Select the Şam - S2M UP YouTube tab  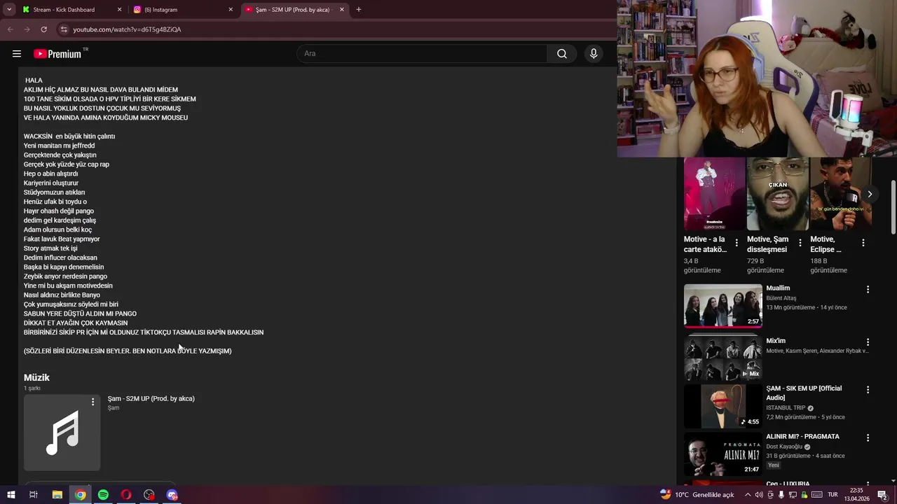point(292,10)
